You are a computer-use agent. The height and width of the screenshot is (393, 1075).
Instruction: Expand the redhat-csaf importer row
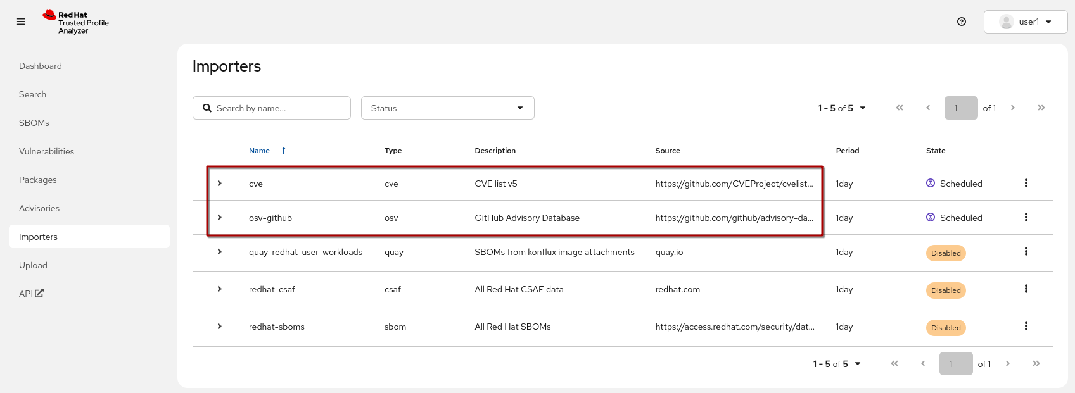220,289
